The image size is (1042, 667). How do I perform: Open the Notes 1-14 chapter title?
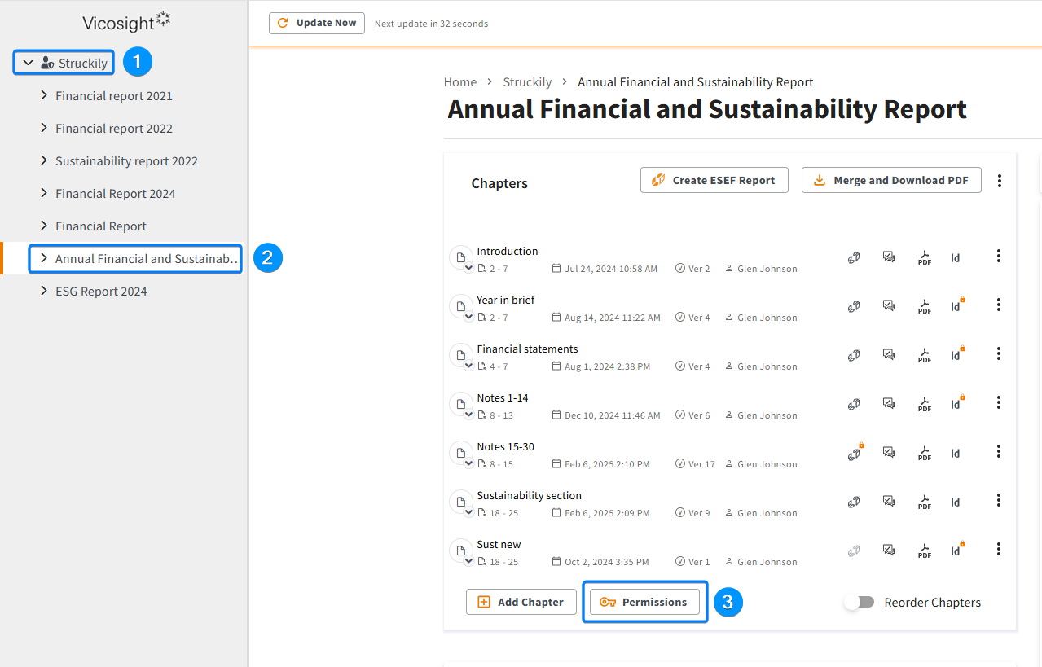point(503,397)
